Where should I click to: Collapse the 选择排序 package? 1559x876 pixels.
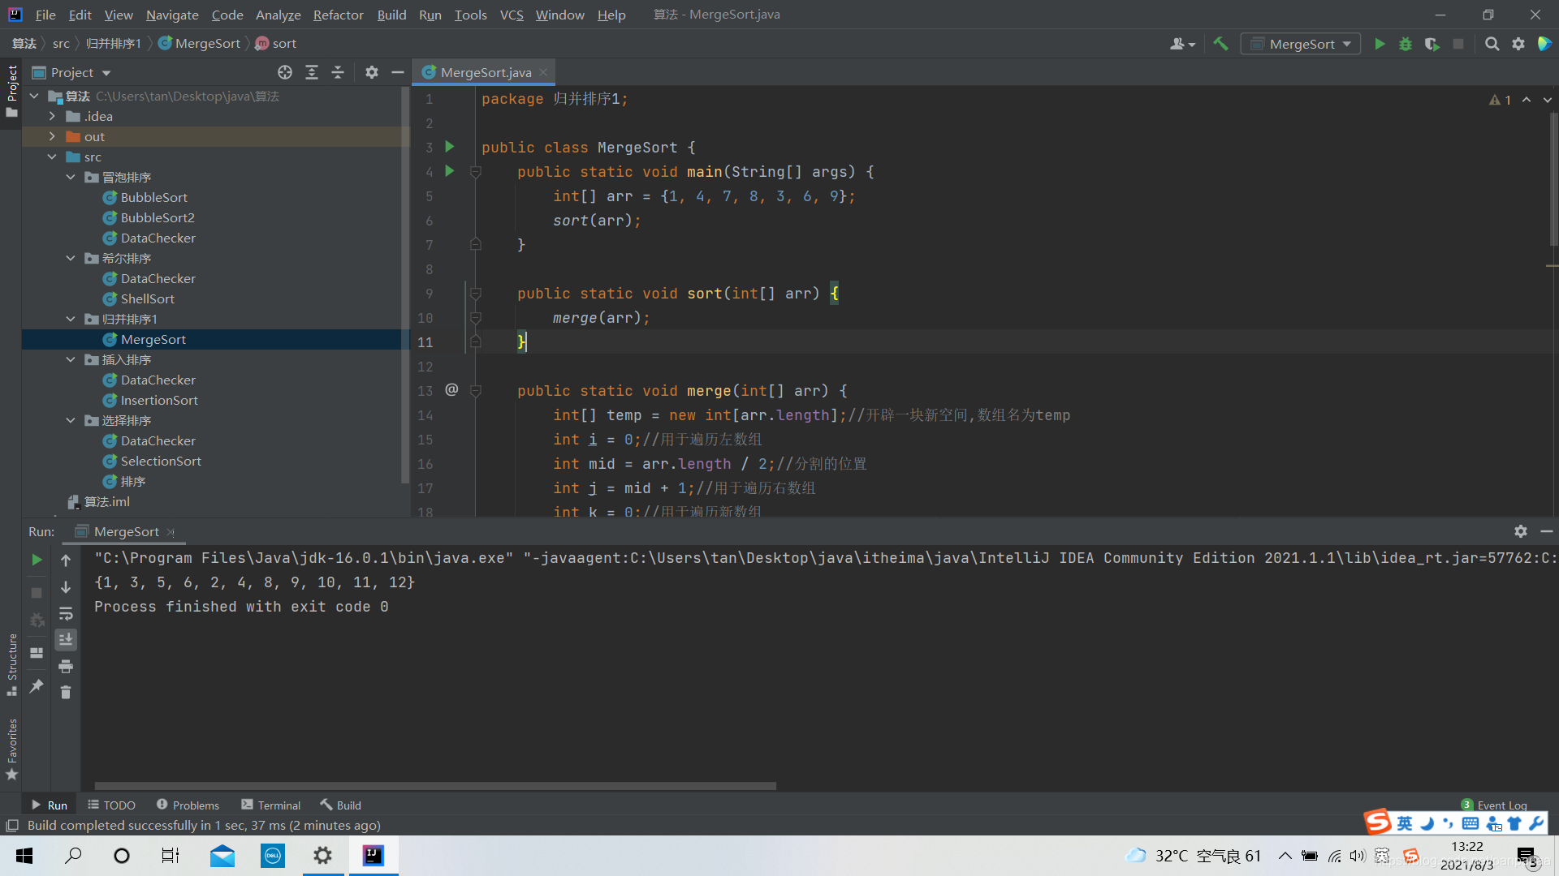coord(71,420)
